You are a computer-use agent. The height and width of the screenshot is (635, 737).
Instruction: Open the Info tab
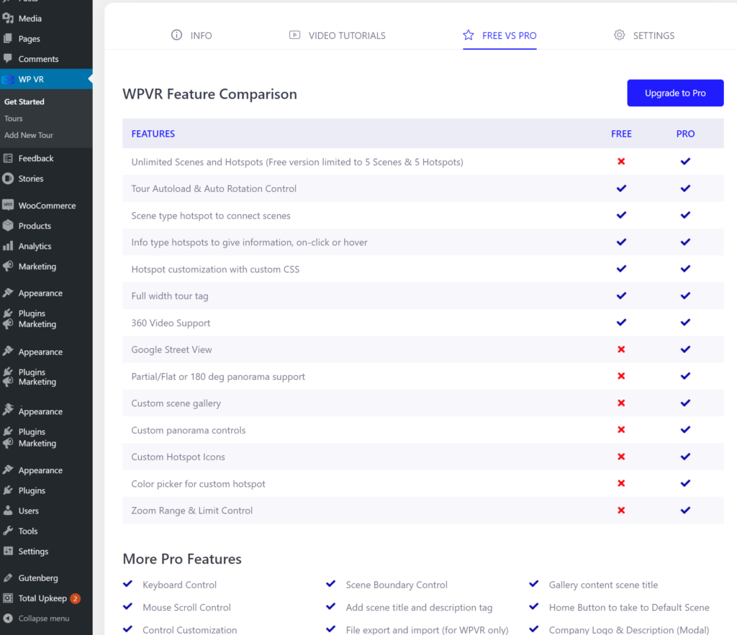pos(191,35)
